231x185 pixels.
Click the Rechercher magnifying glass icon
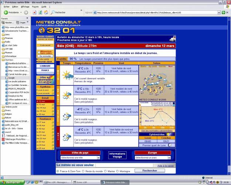[52, 13]
